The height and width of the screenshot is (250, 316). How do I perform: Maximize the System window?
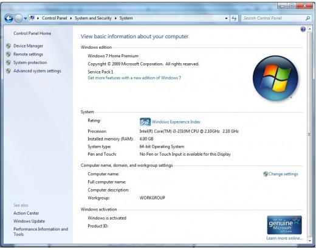tap(292, 6)
